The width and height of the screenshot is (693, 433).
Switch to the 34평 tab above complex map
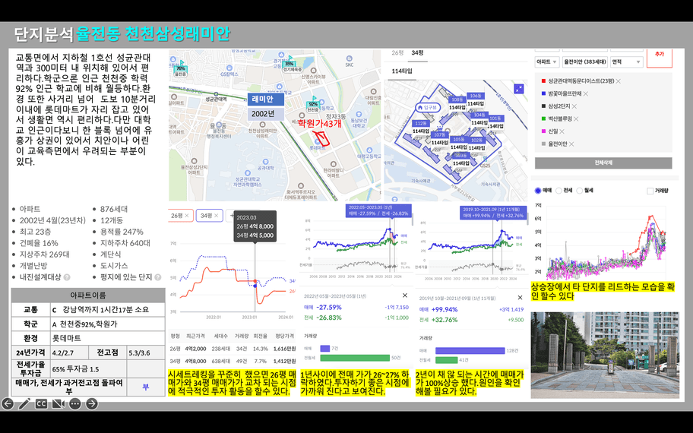(x=418, y=53)
